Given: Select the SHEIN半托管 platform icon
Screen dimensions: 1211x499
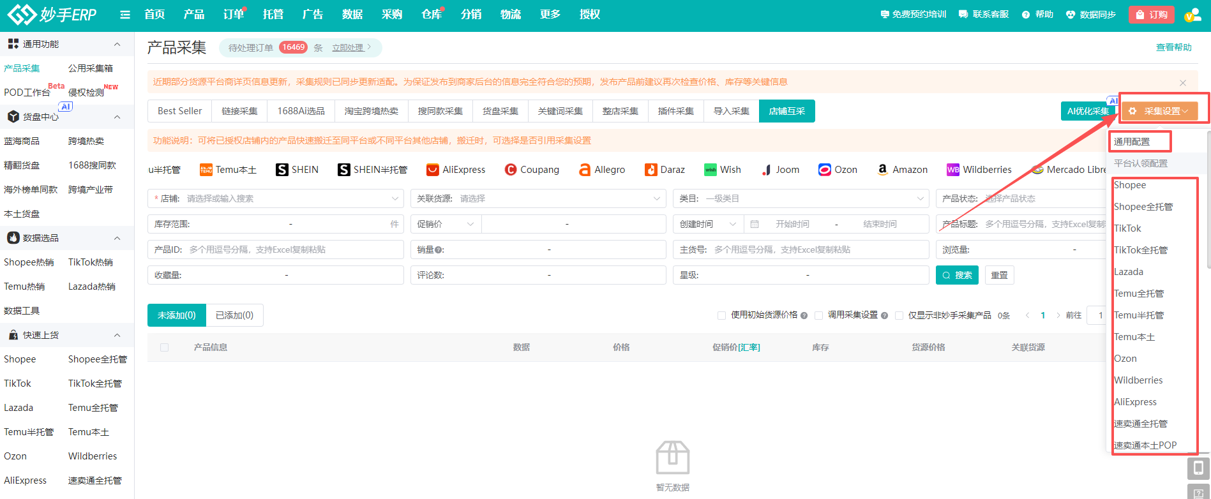Looking at the screenshot, I should (344, 170).
